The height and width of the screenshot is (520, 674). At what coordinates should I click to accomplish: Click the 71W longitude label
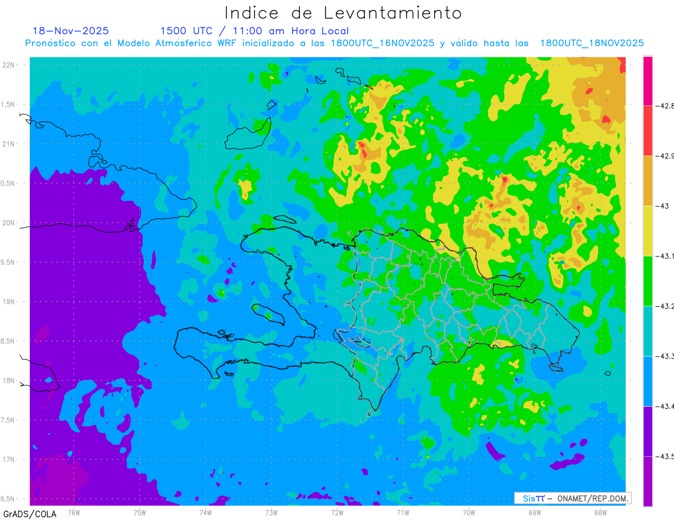403,512
